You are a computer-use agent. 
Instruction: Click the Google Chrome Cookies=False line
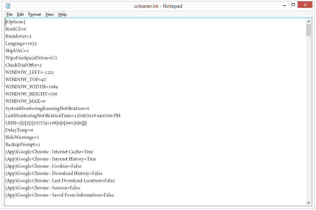click(43, 166)
